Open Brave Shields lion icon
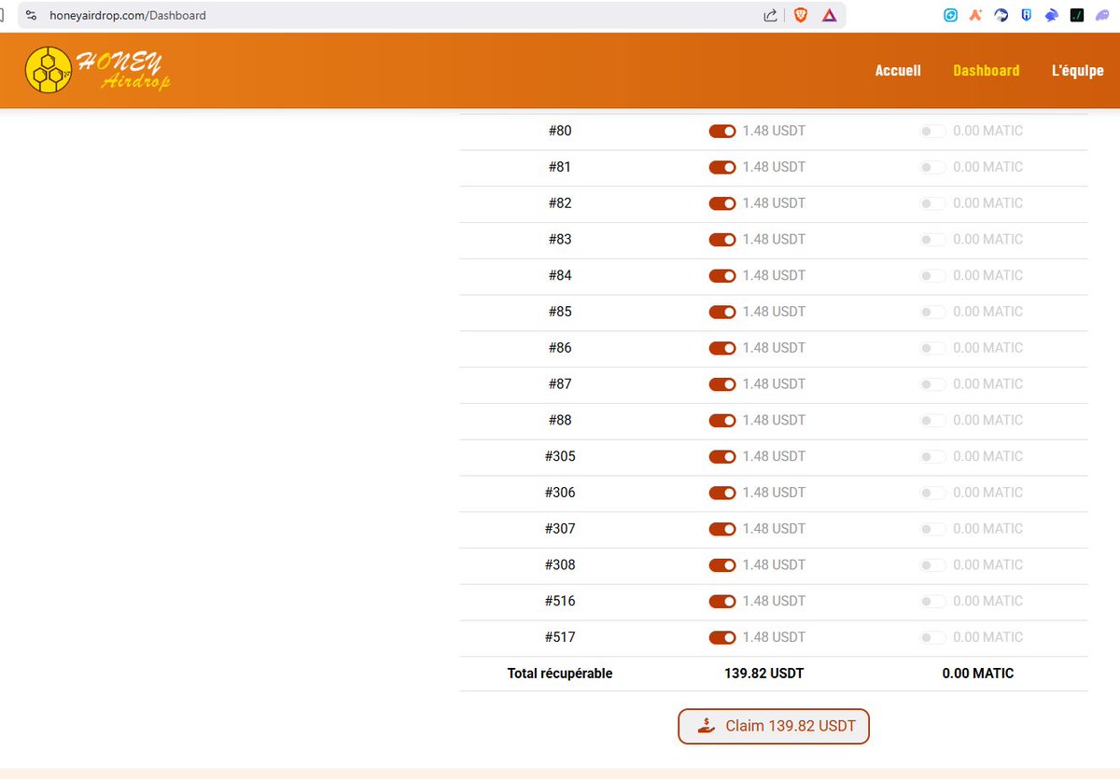 [x=801, y=15]
